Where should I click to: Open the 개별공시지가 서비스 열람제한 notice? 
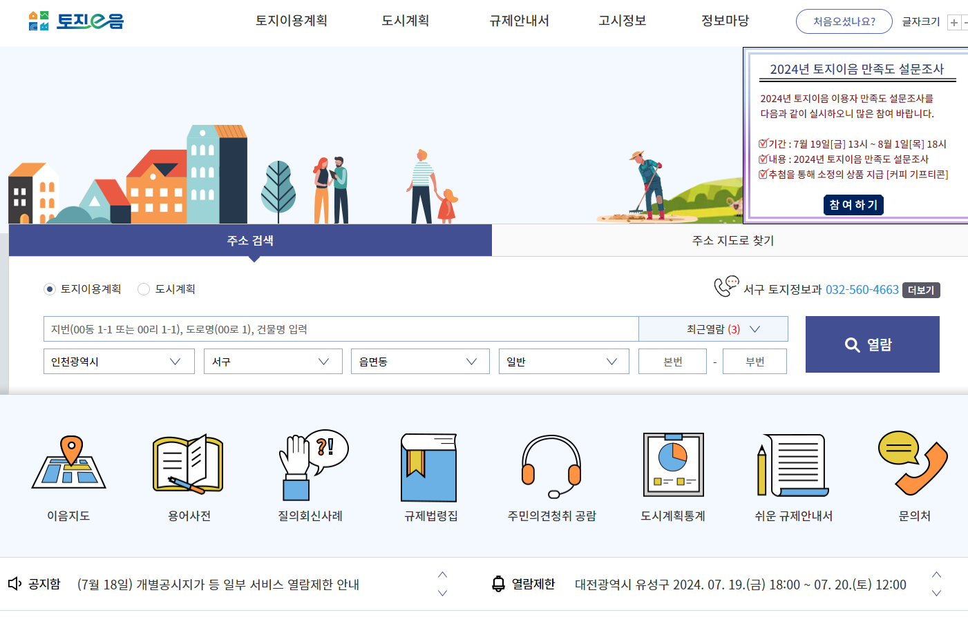tap(218, 585)
